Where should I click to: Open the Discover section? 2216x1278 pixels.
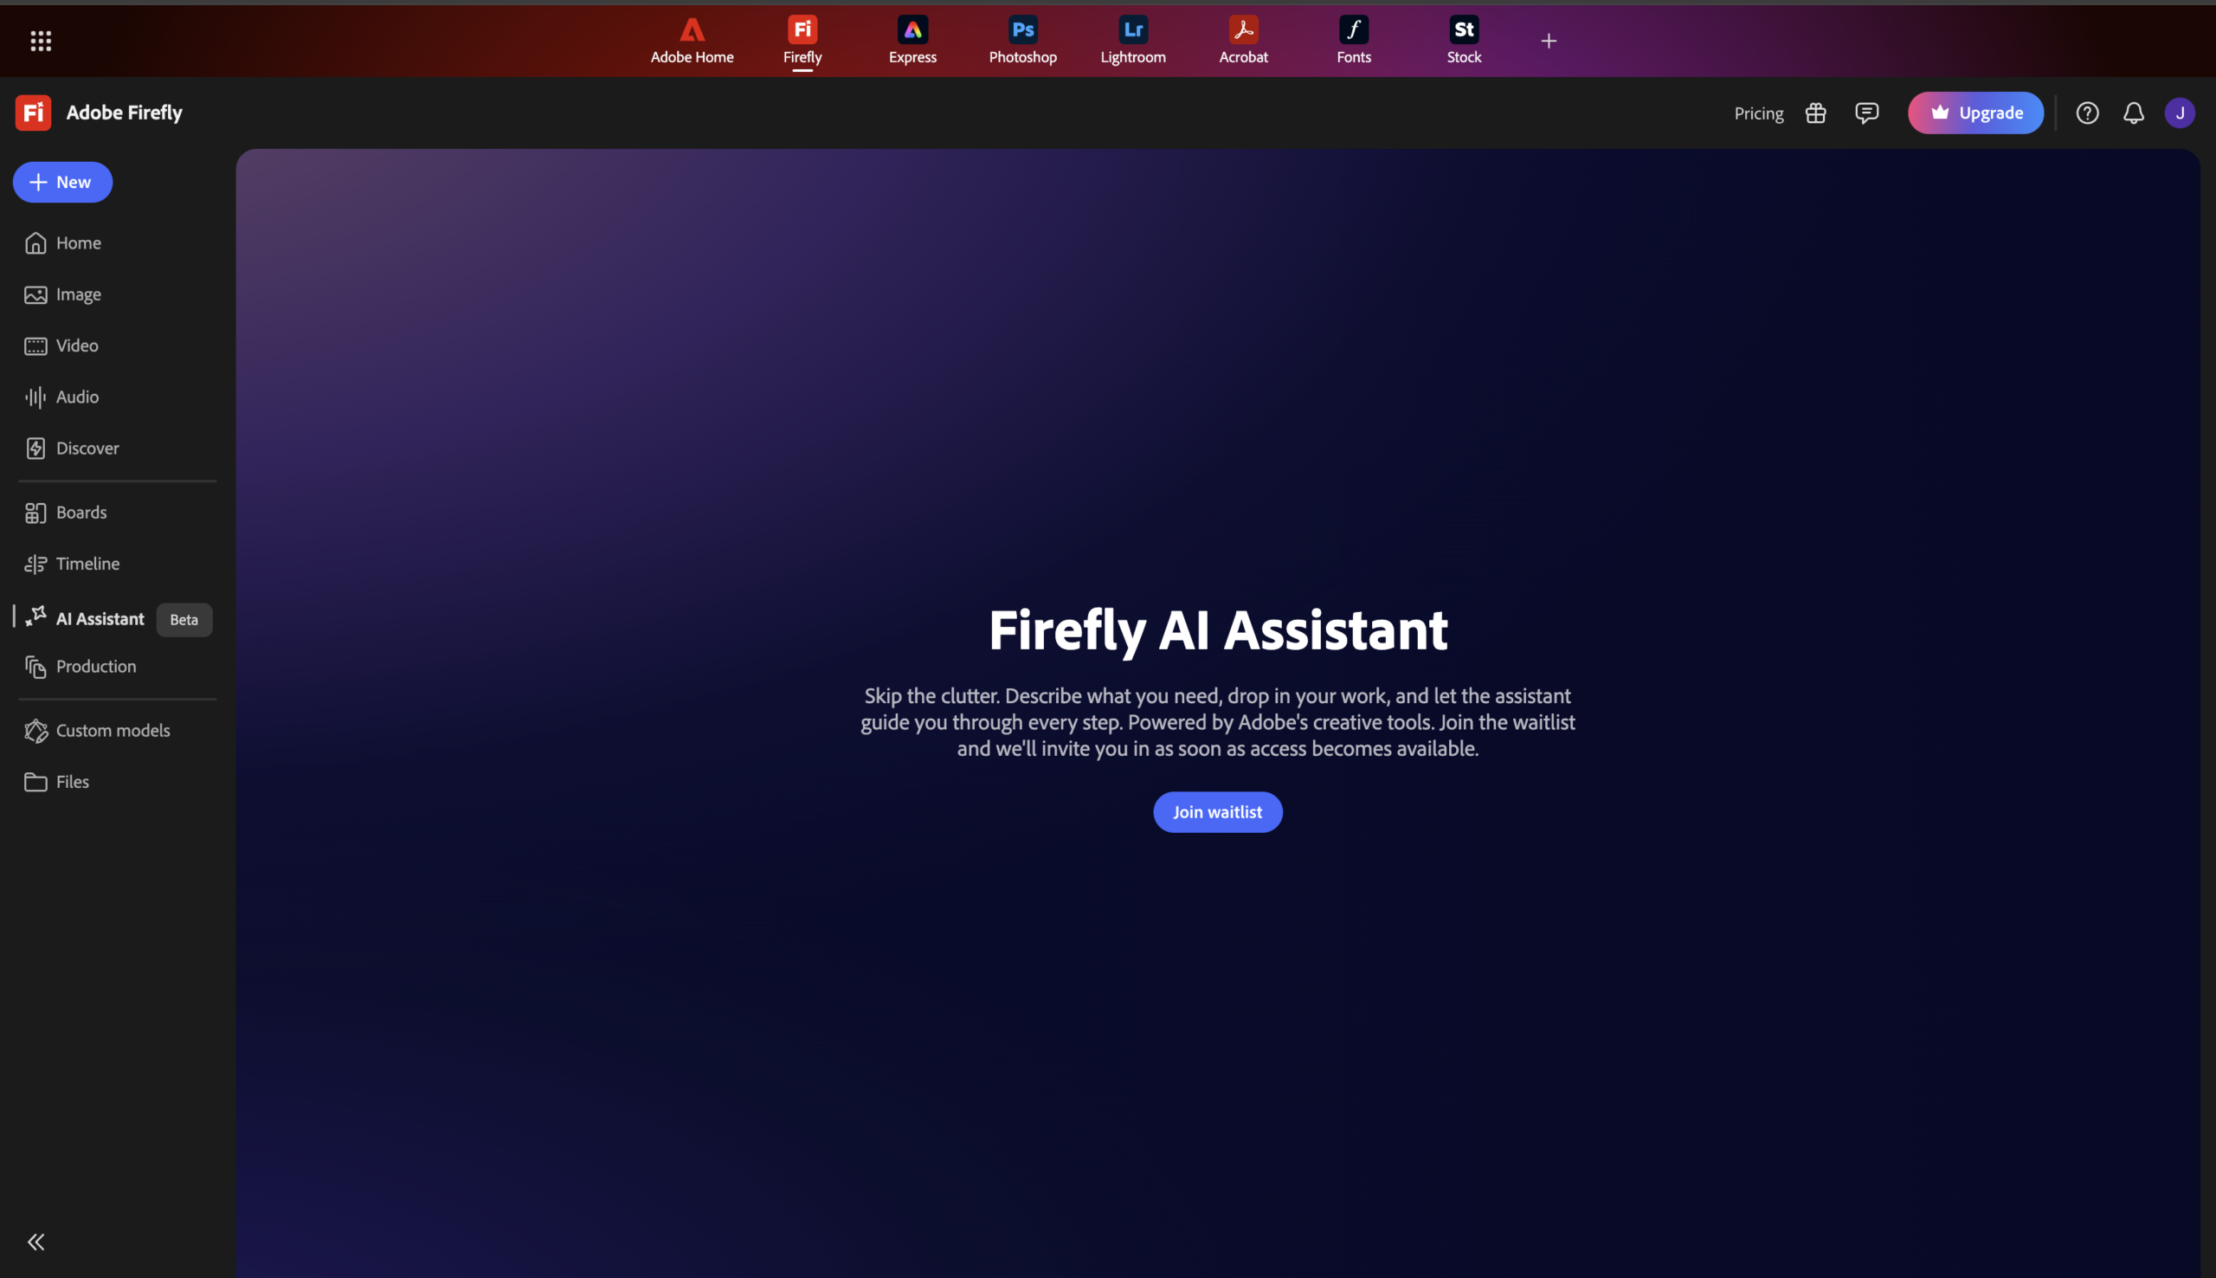72,449
